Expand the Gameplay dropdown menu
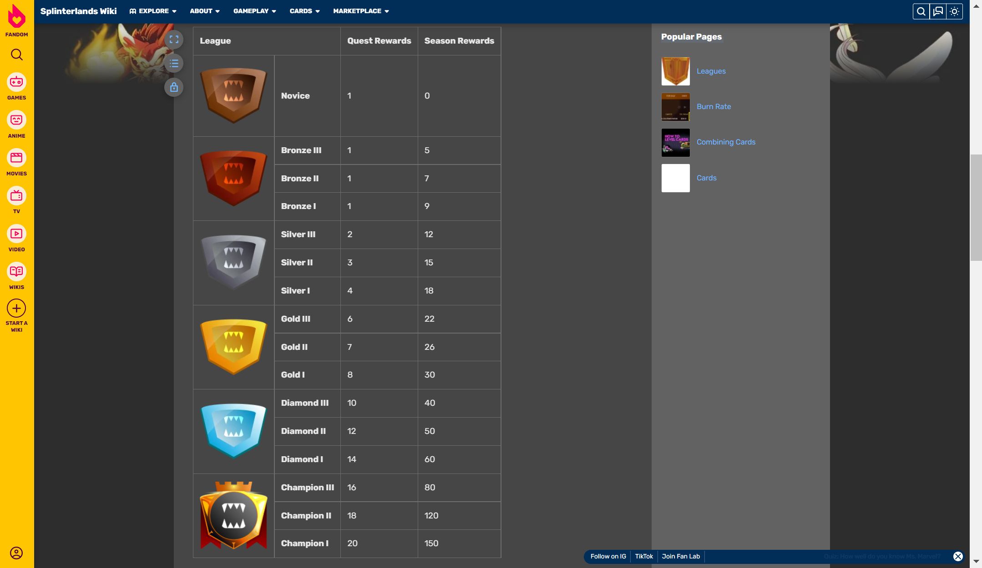This screenshot has height=568, width=982. (x=255, y=11)
